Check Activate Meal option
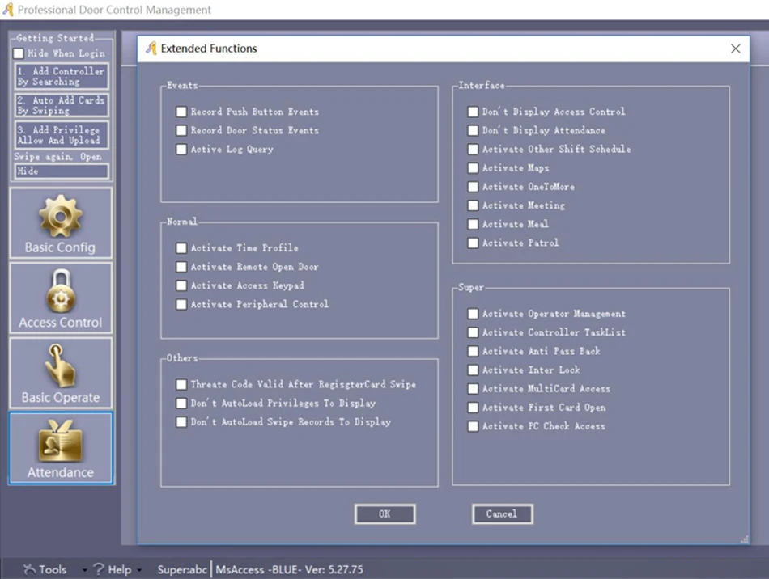The height and width of the screenshot is (579, 769). [x=473, y=224]
